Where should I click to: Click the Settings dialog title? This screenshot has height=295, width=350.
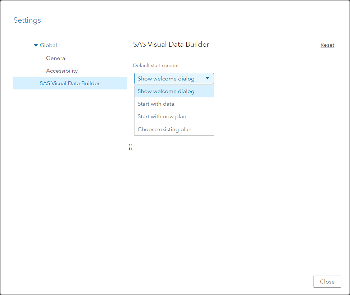27,20
